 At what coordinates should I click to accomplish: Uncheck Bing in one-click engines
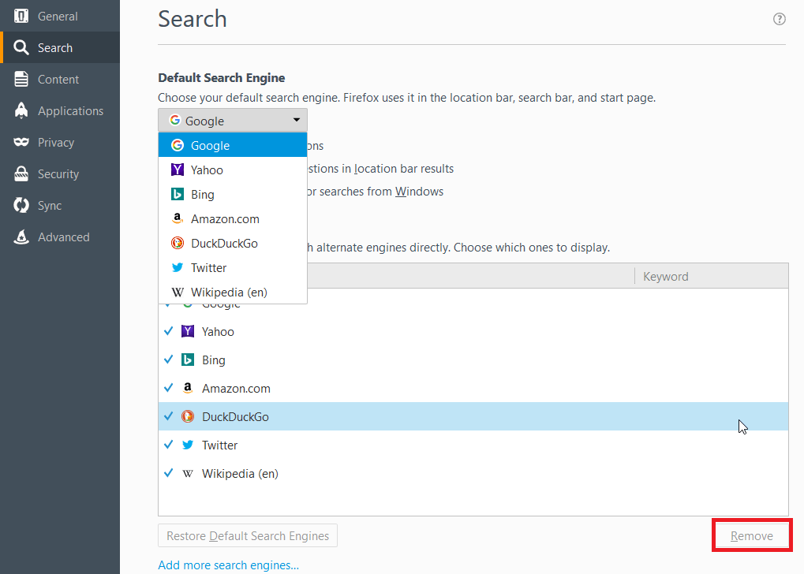[x=168, y=360]
